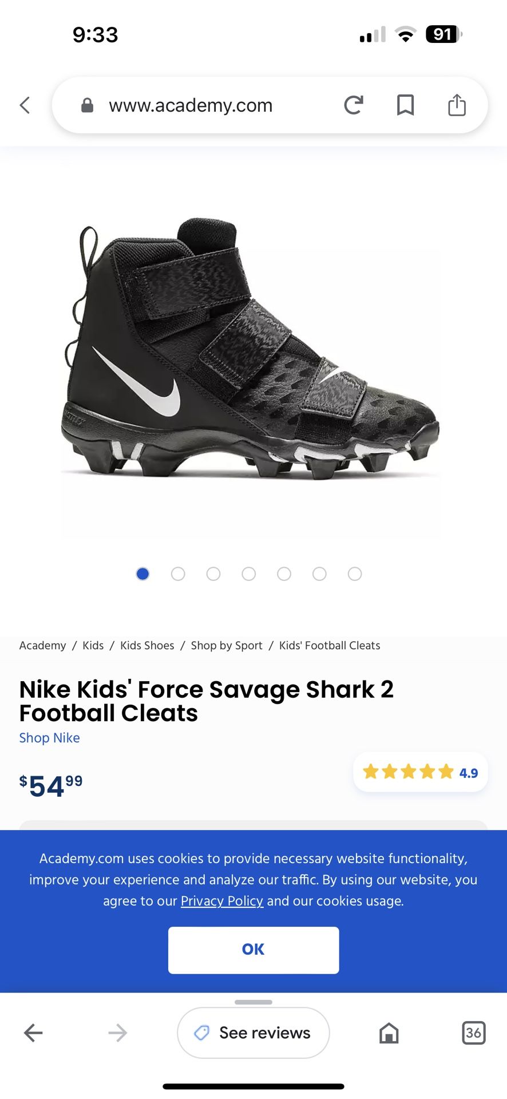507x1099 pixels.
Task: Go forward with bottom arrow
Action: point(117,1033)
